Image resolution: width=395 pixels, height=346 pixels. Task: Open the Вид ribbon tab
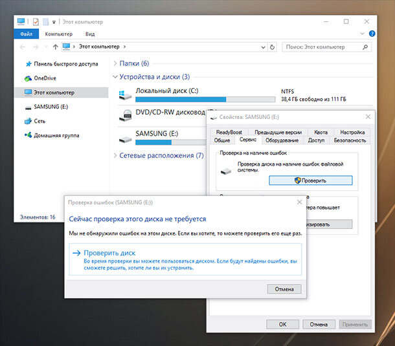pyautogui.click(x=90, y=34)
